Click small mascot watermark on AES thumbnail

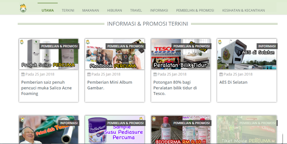(x=220, y=42)
